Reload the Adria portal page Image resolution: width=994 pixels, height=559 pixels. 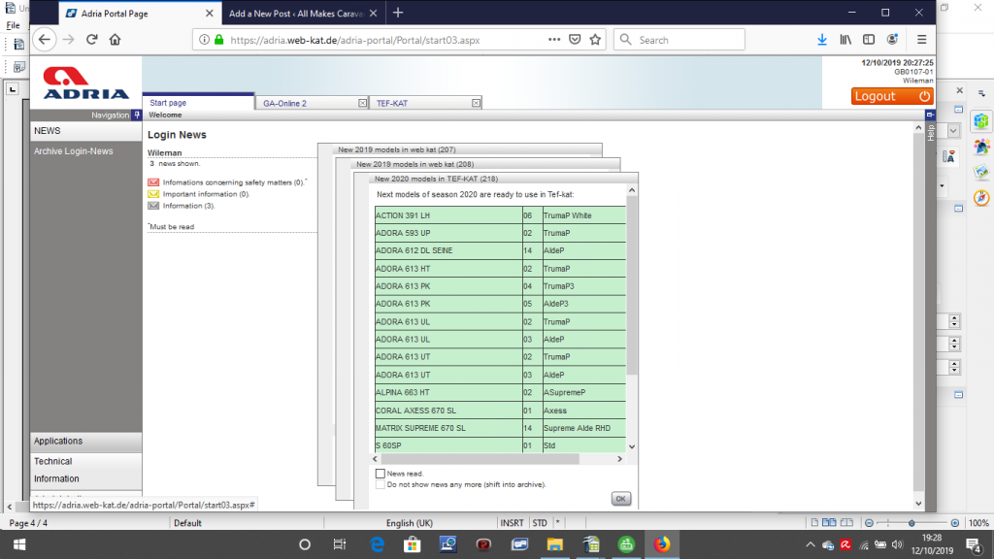(x=92, y=39)
